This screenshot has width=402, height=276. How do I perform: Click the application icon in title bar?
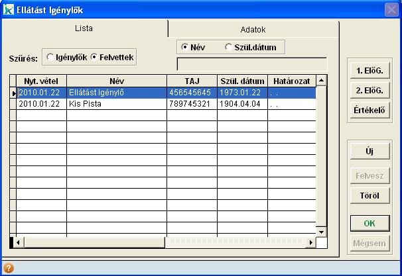coord(9,9)
